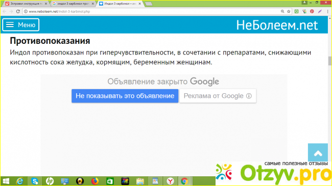
Task: Open the yellow disc media player icon
Action: coord(80,181)
